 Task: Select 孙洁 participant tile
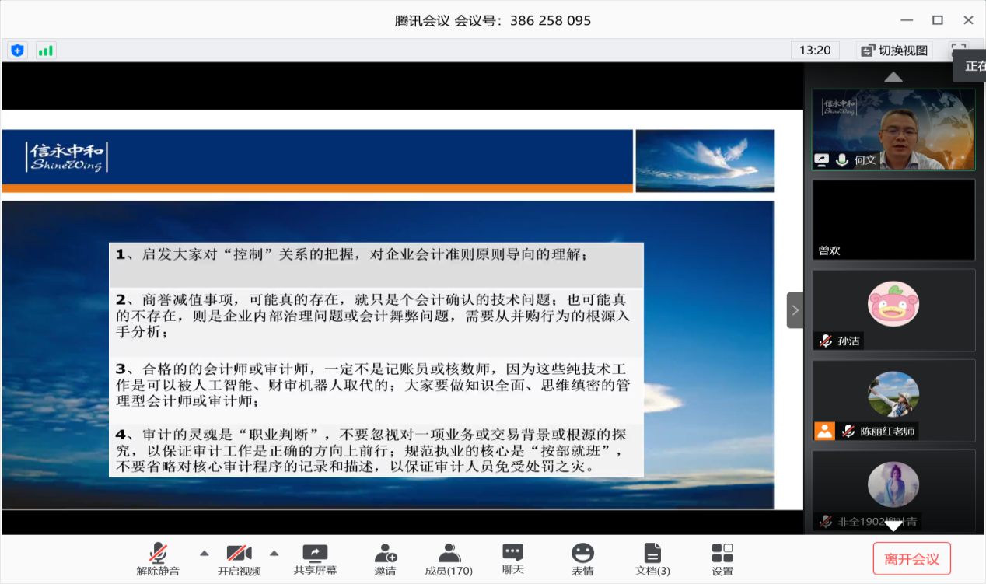[893, 309]
